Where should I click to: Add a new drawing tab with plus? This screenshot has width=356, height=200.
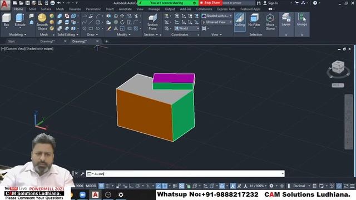(x=106, y=41)
